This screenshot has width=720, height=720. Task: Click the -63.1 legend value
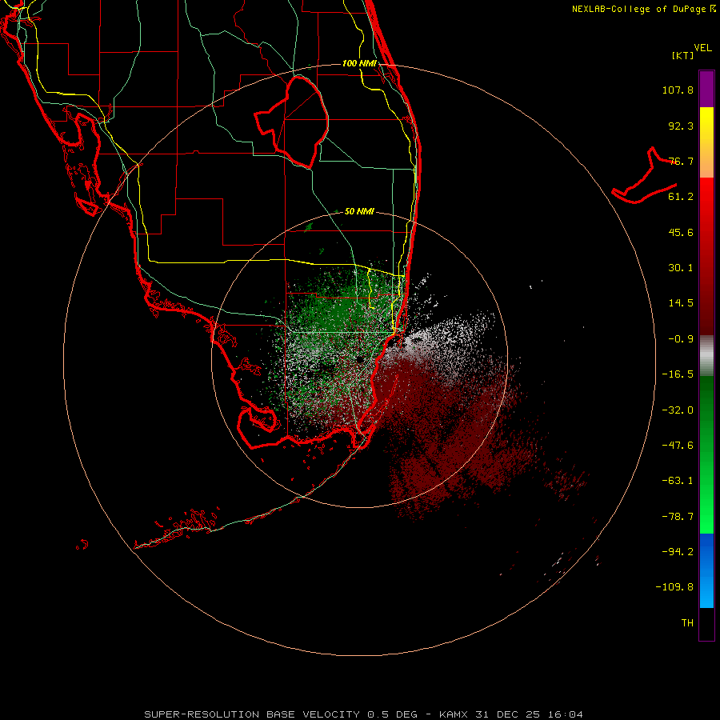click(x=678, y=481)
